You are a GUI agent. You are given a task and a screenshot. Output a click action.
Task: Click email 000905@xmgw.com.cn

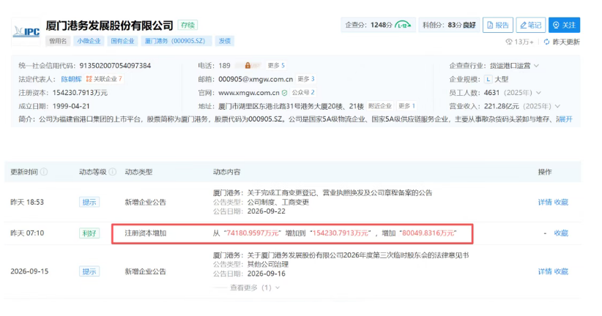pyautogui.click(x=256, y=79)
